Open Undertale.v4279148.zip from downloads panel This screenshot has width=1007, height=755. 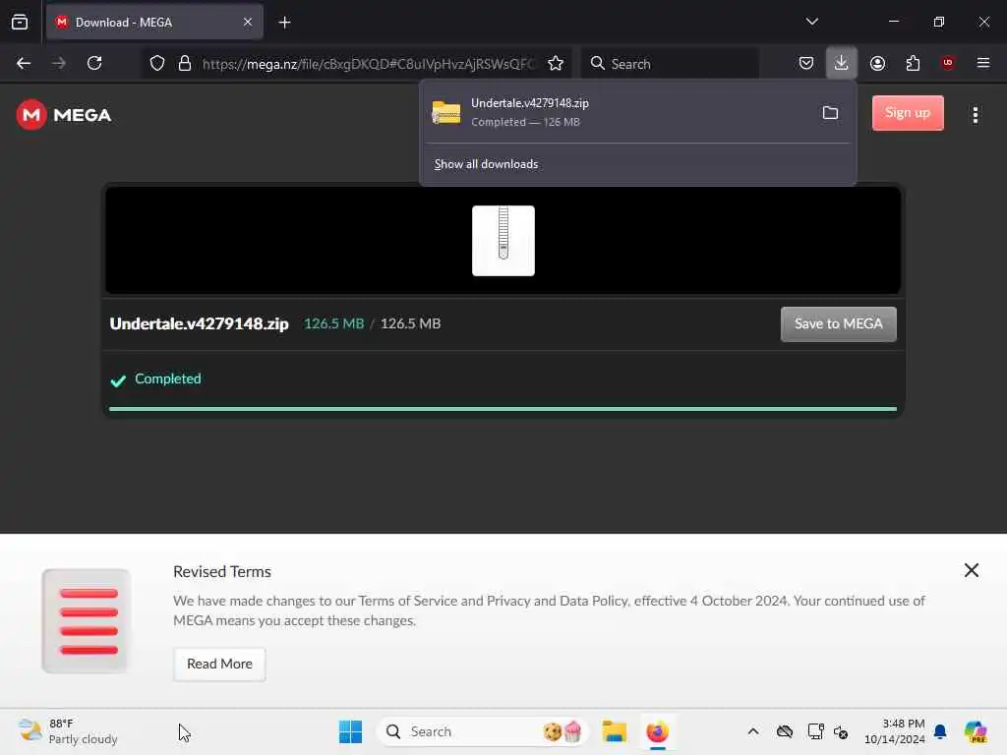coord(618,112)
